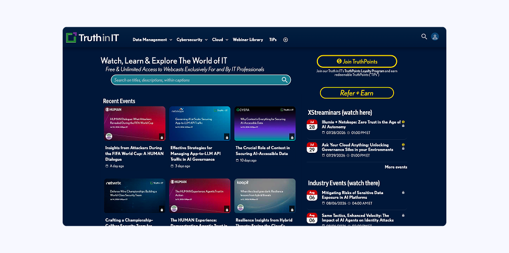Click Jul 28 calendar date icon
509x253 pixels.
[312, 125]
